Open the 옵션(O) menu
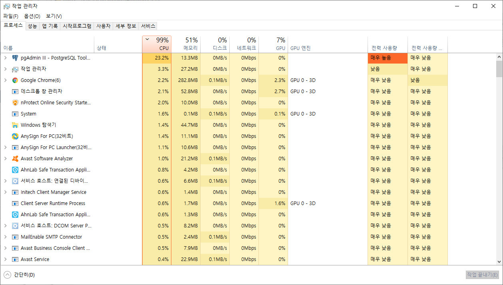Image resolution: width=503 pixels, height=285 pixels. click(32, 16)
